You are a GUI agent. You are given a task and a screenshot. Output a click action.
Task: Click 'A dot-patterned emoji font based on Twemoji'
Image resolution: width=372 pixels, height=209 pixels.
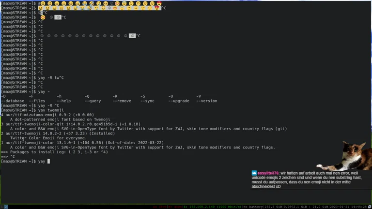[x=60, y=119]
